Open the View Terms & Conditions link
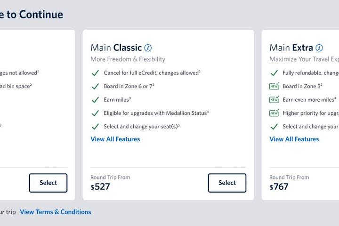Screen dimensions: 339x226 click(x=56, y=212)
